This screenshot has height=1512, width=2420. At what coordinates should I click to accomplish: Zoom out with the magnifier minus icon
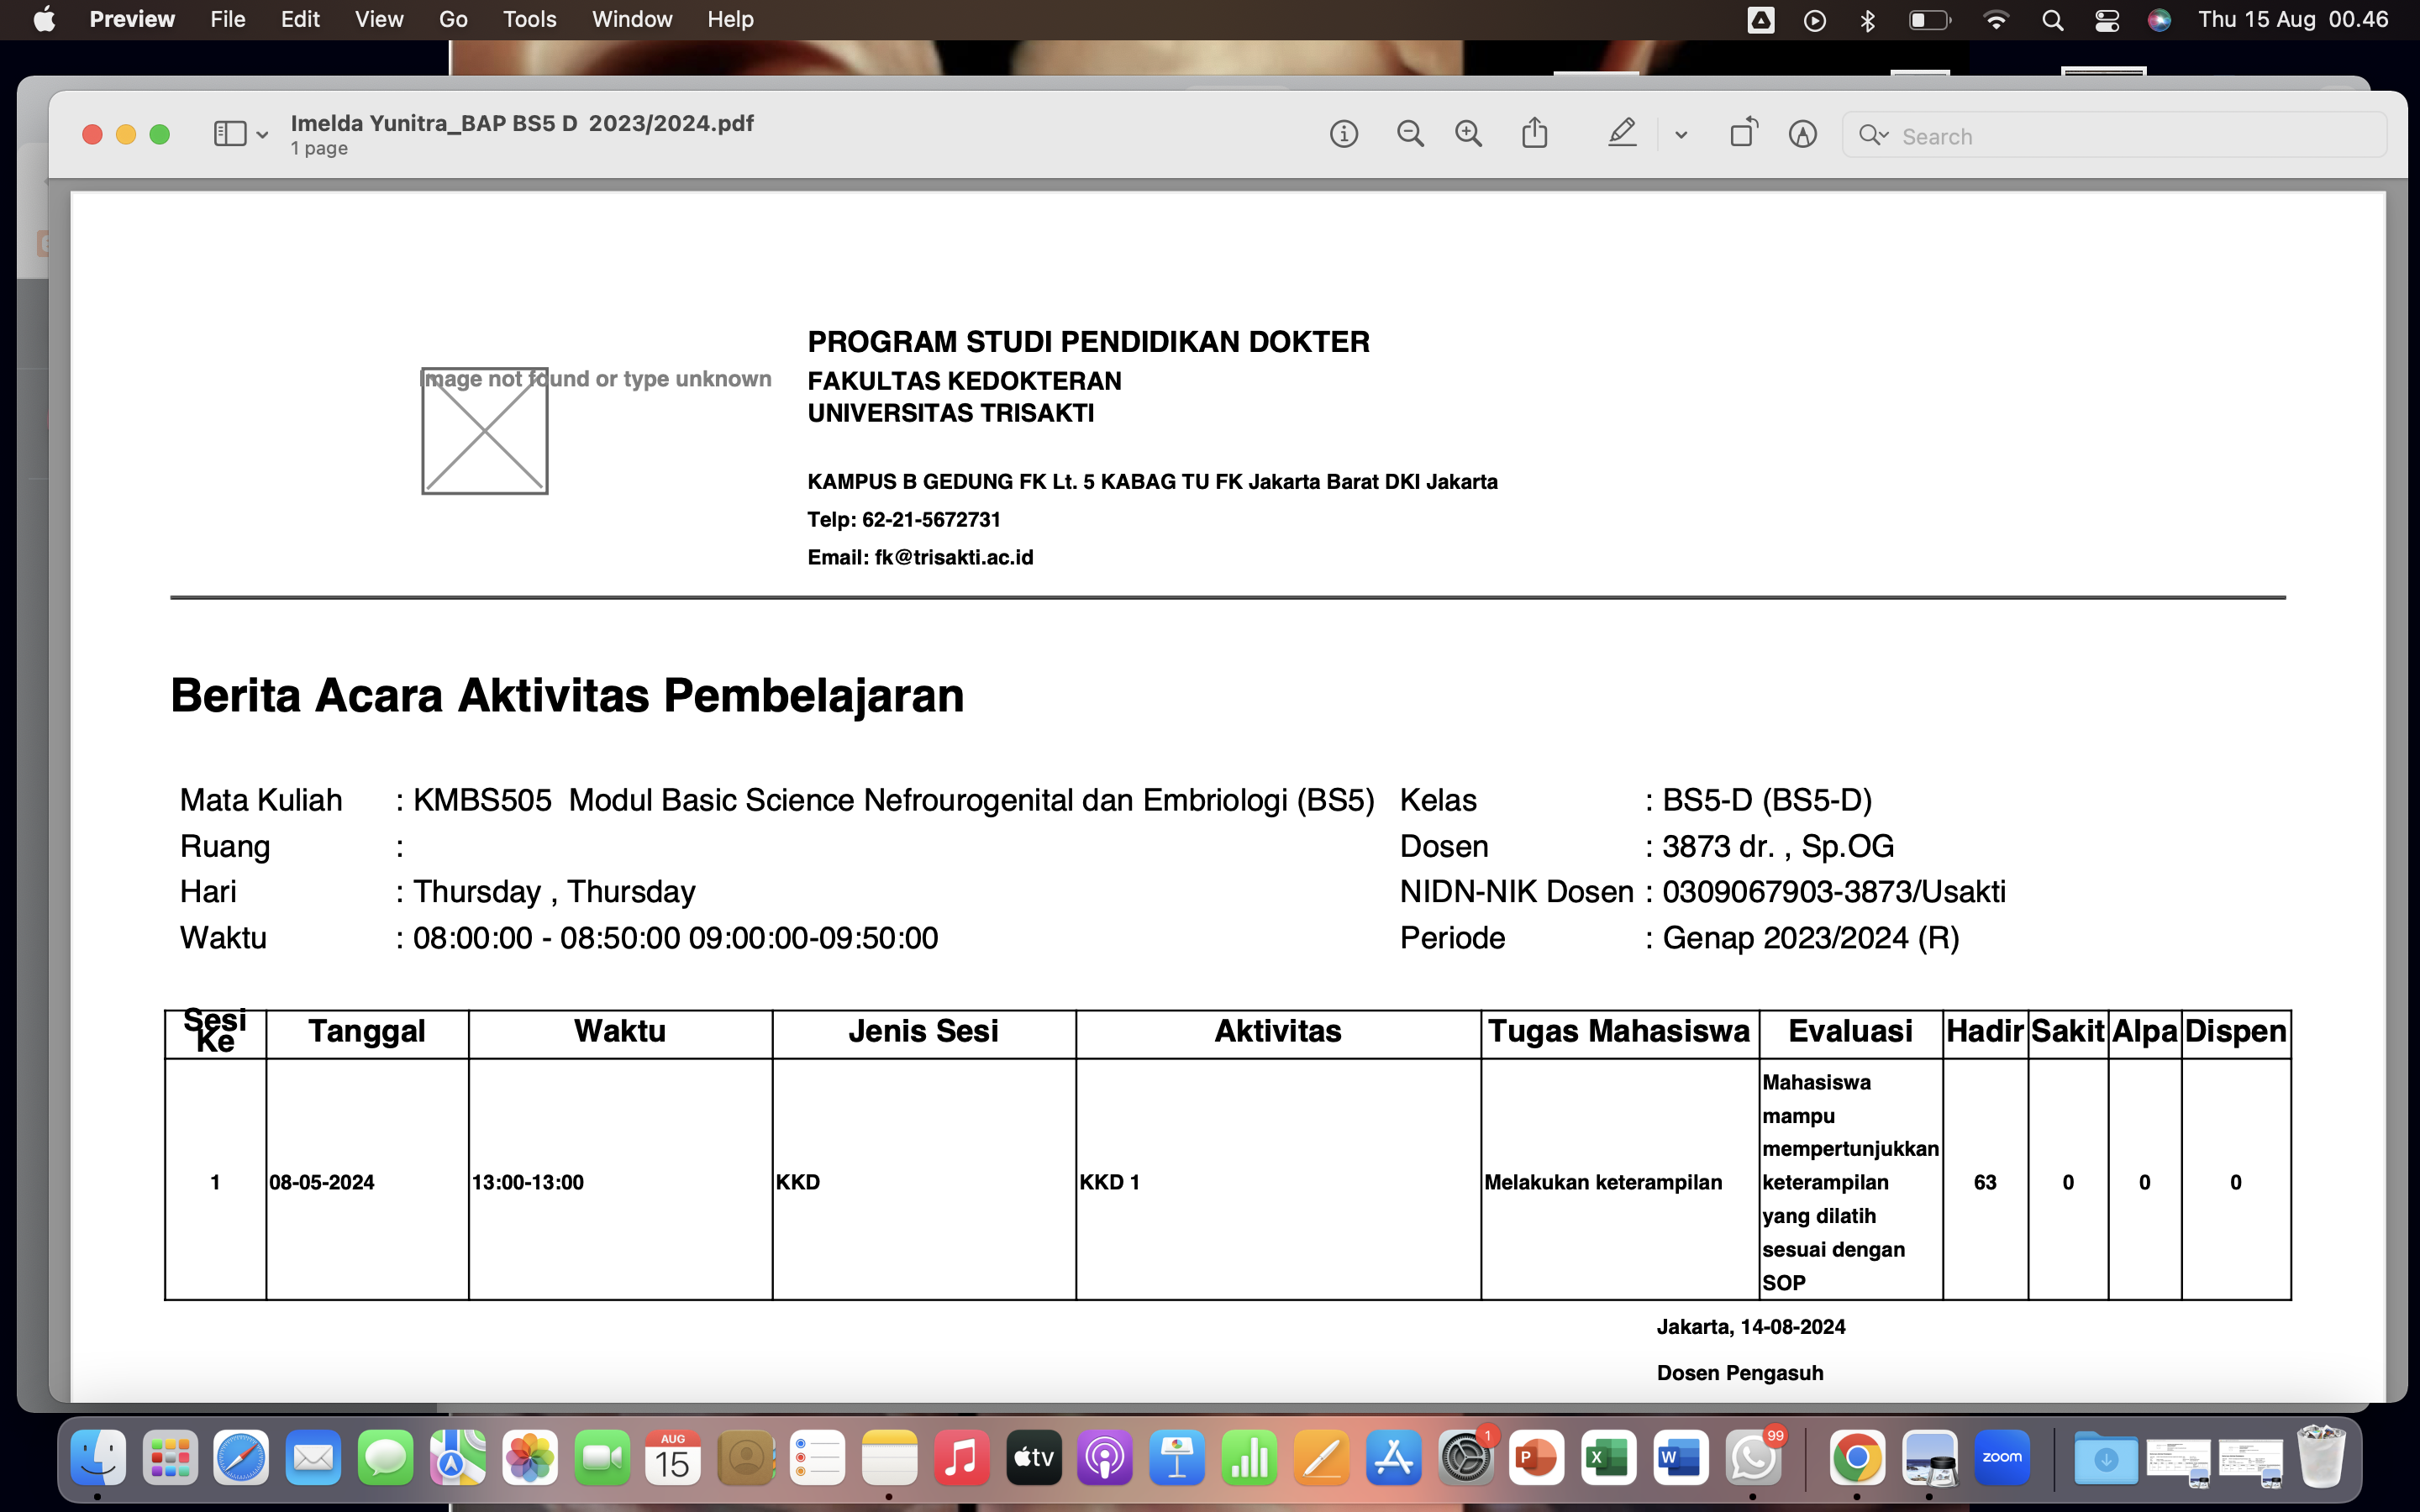[1410, 134]
